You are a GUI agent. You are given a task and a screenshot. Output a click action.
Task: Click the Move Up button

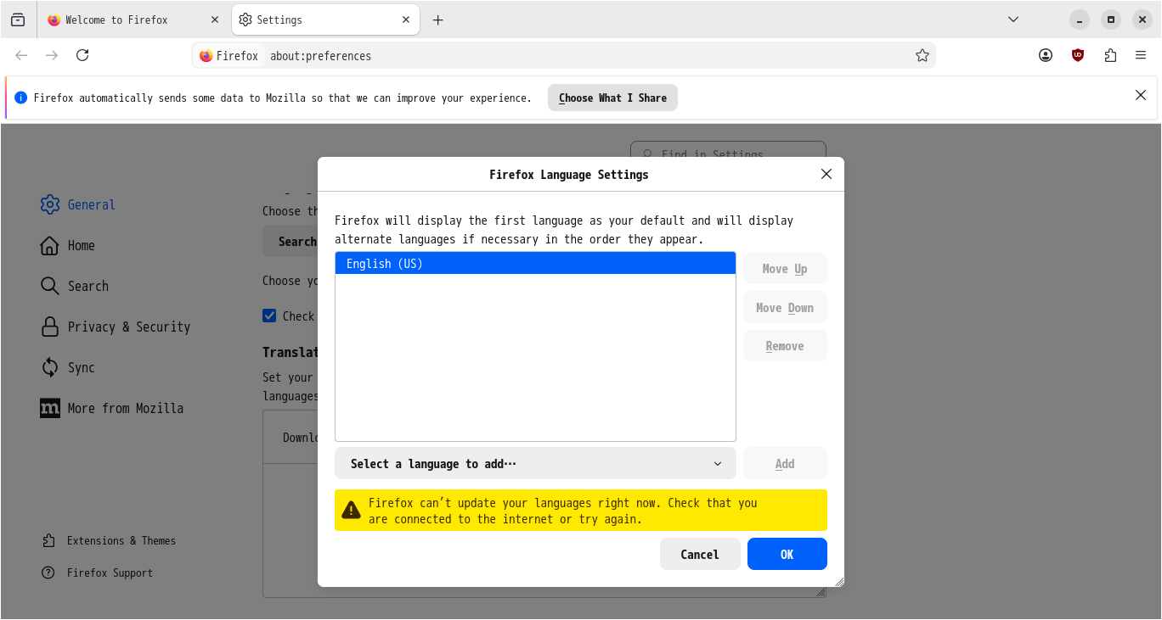click(x=785, y=269)
